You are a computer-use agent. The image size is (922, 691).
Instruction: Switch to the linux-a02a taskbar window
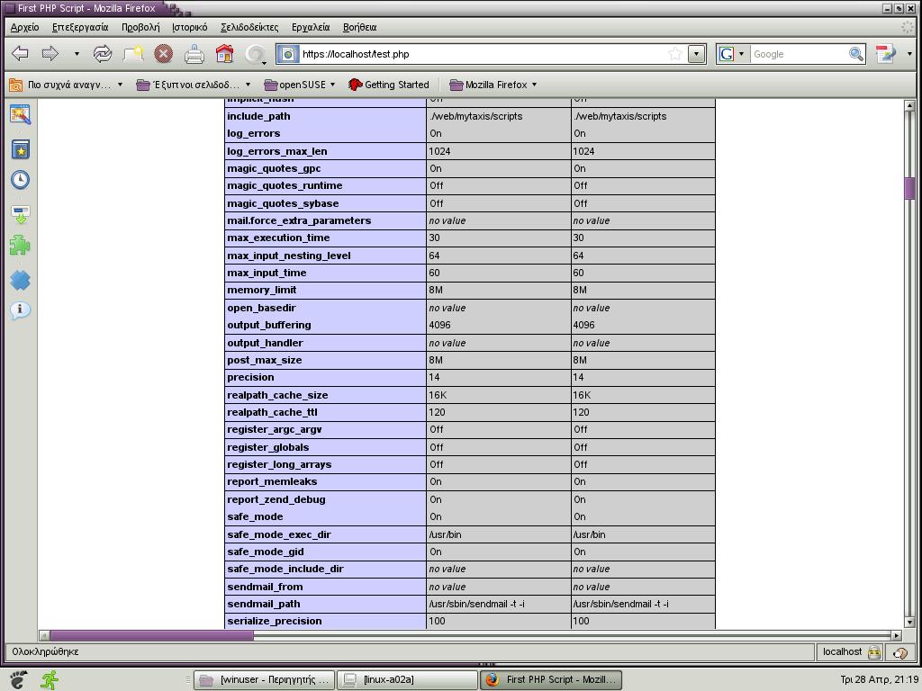408,680
